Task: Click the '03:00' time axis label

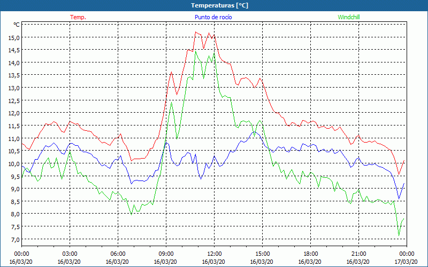Action: click(x=70, y=254)
